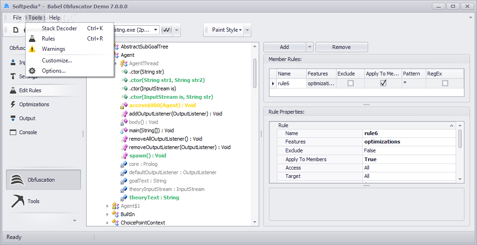Choose Rules from the Tools menu
Screen dimensions: 477x245
(x=70, y=39)
